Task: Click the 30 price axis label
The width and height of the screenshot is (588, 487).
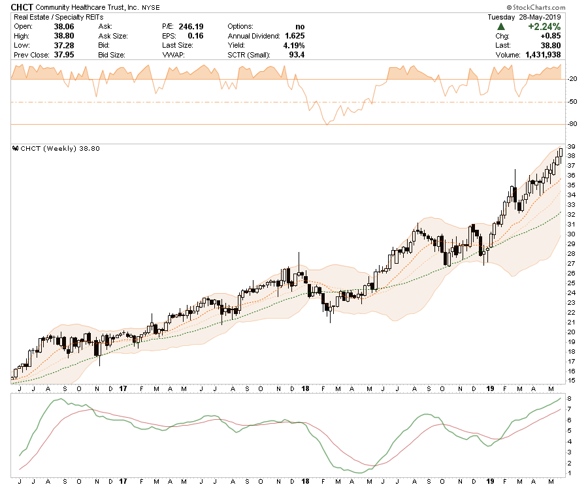Action: point(572,234)
